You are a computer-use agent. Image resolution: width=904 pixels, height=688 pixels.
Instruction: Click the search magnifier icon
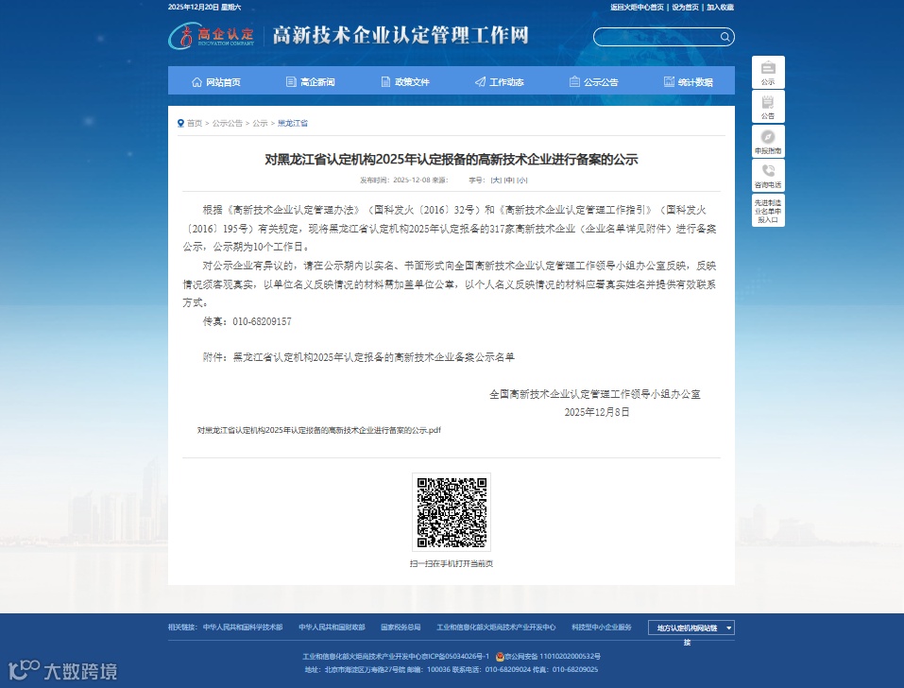coord(725,38)
